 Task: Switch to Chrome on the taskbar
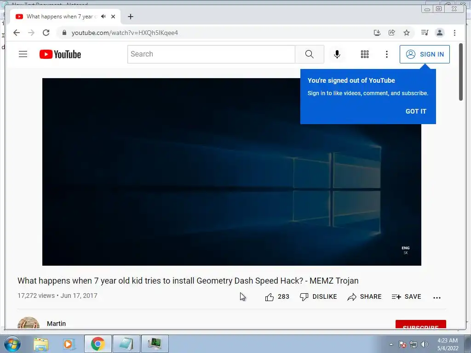coord(98,344)
